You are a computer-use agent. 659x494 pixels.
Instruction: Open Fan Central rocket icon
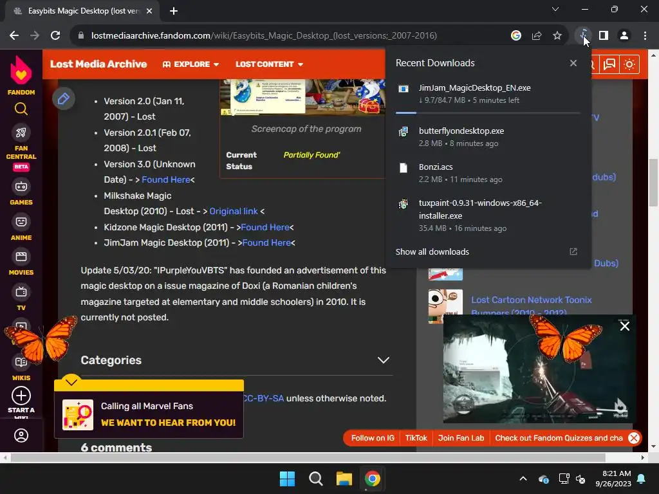coord(21,133)
